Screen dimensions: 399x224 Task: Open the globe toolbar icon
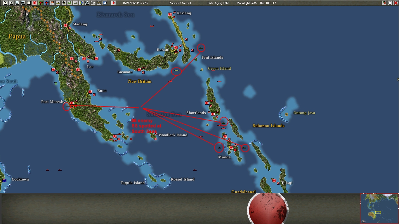pyautogui.click(x=81, y=3)
